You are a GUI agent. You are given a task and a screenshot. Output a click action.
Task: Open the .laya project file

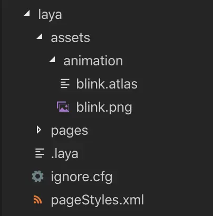tap(64, 154)
